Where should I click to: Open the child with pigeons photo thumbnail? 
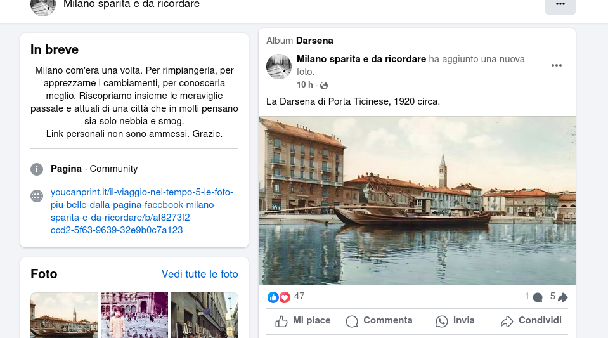pyautogui.click(x=134, y=315)
